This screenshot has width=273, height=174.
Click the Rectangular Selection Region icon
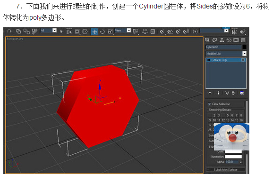click(77, 32)
